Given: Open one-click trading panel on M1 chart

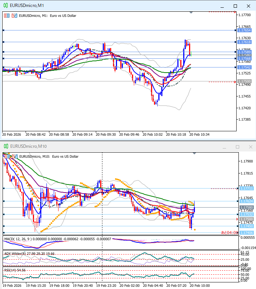Looking at the screenshot, I should pos(7,16).
